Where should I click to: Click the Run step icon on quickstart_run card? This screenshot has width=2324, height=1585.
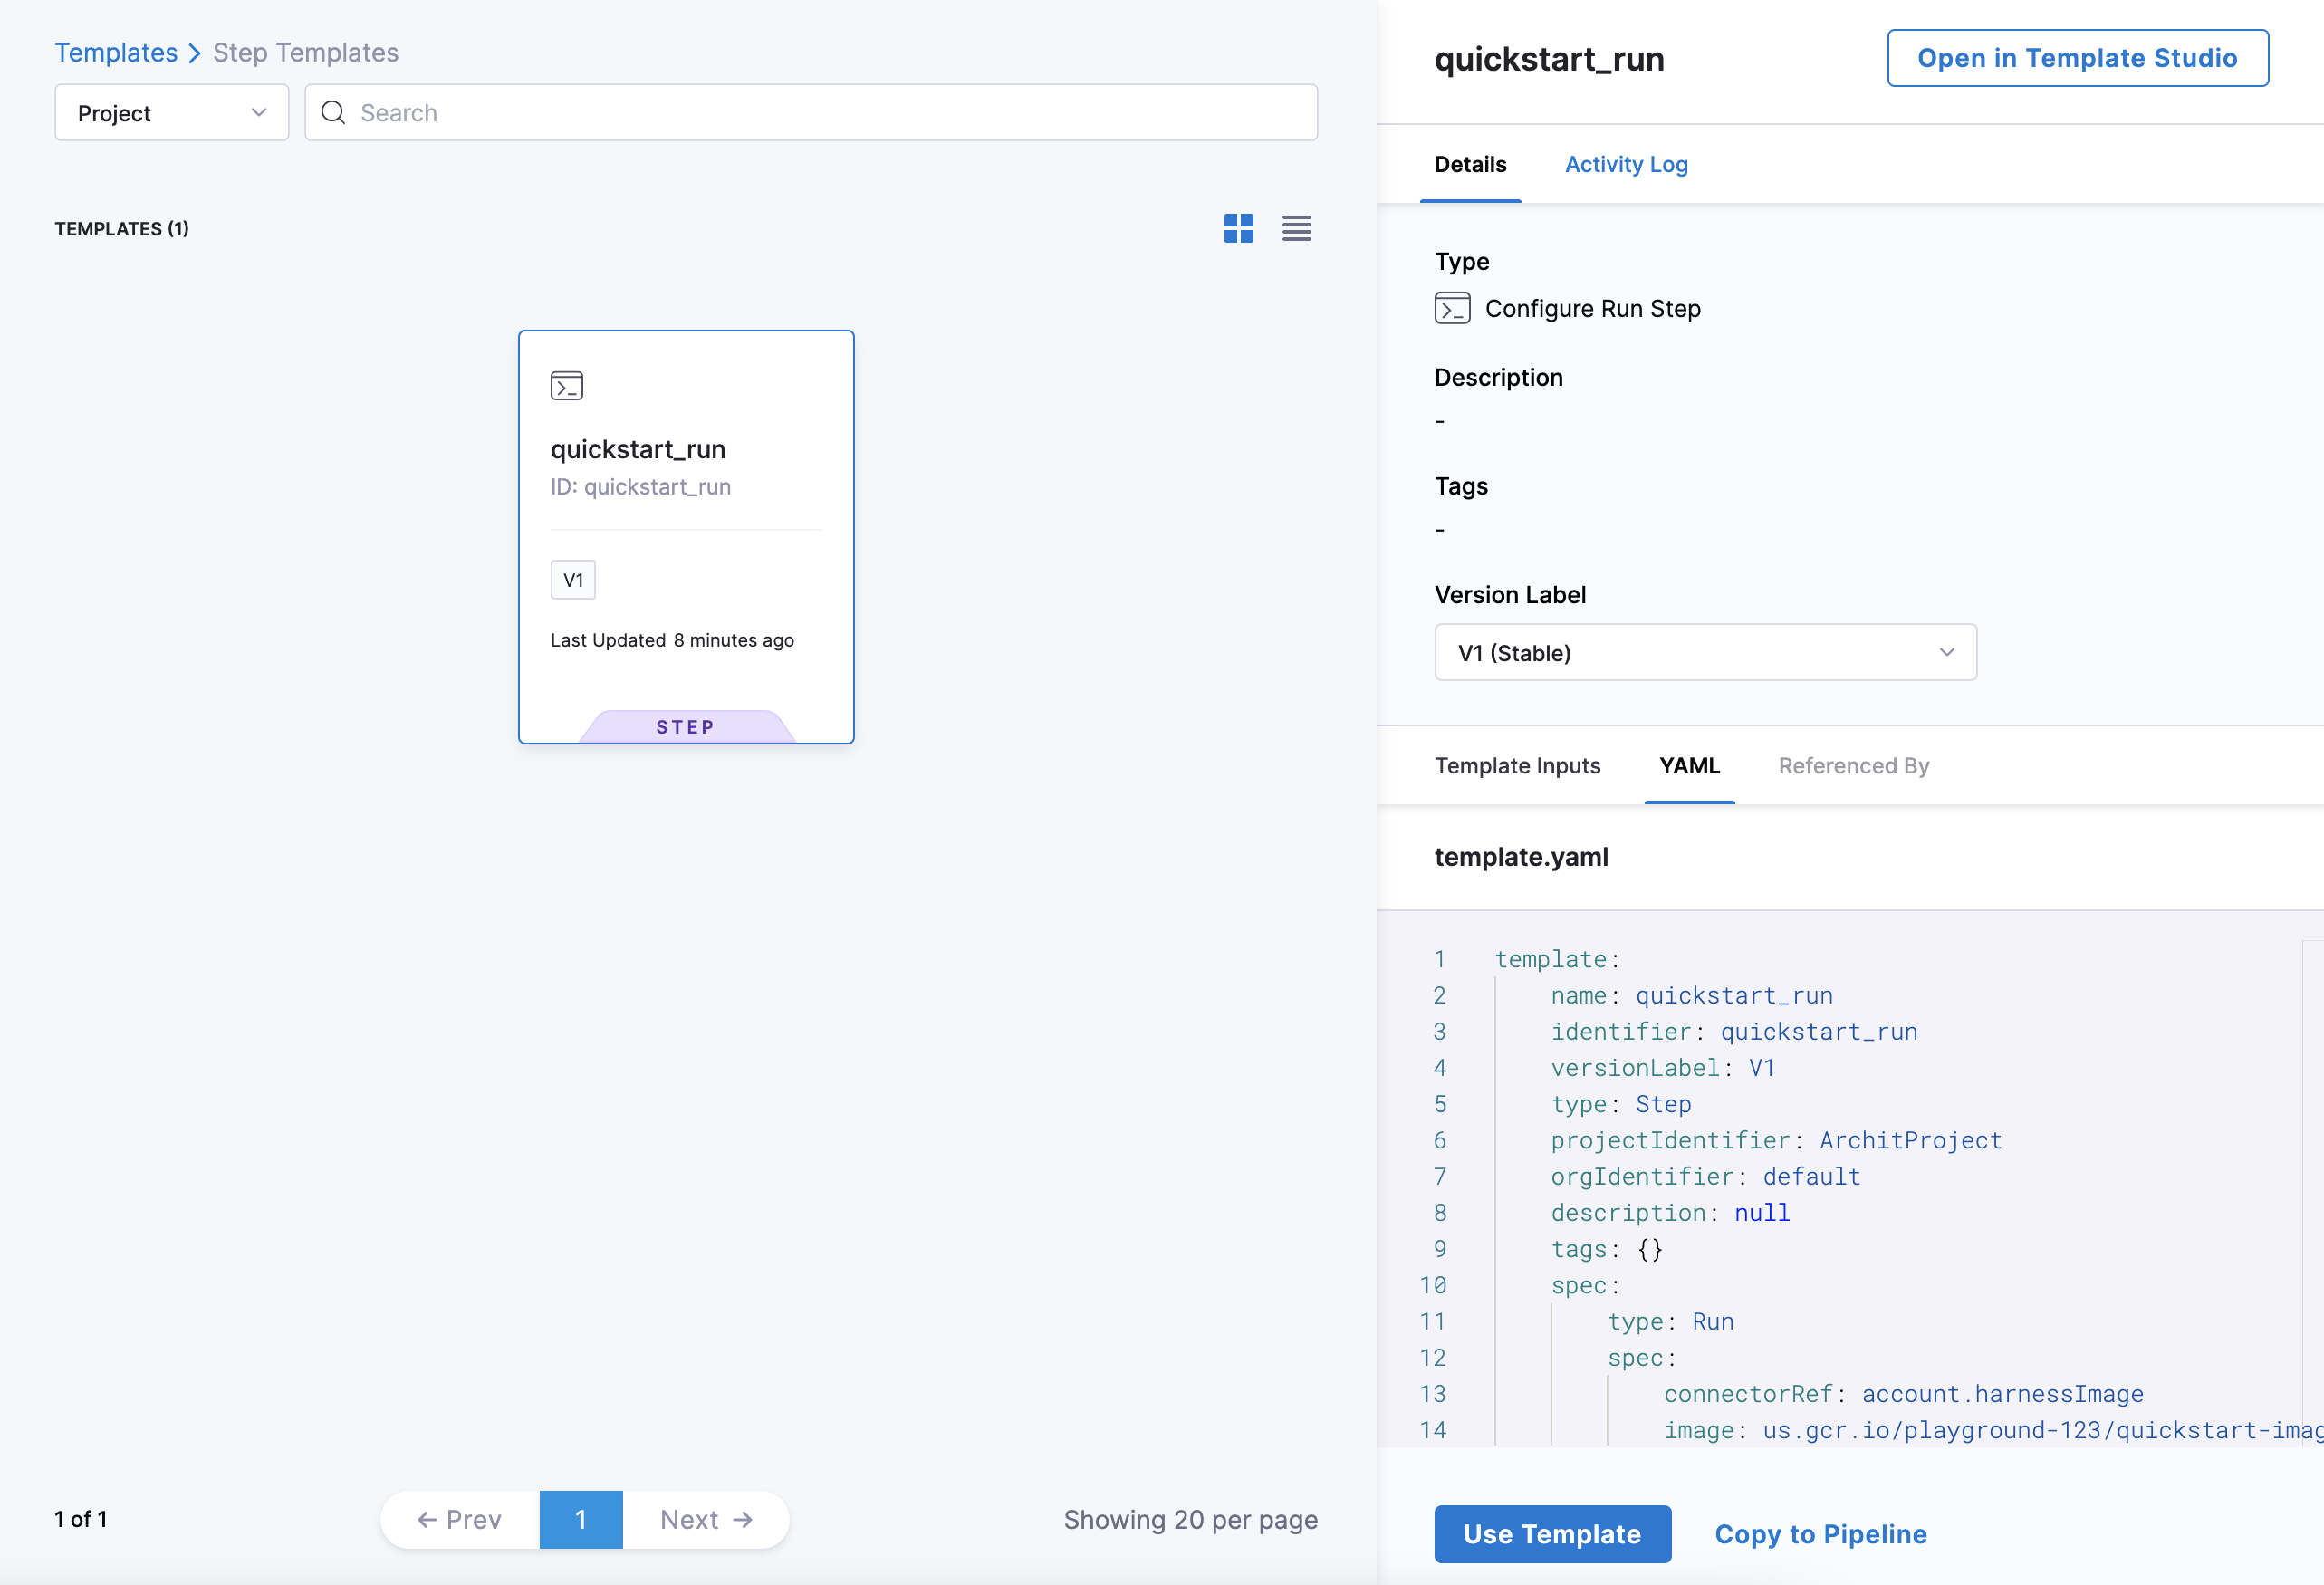(x=566, y=386)
